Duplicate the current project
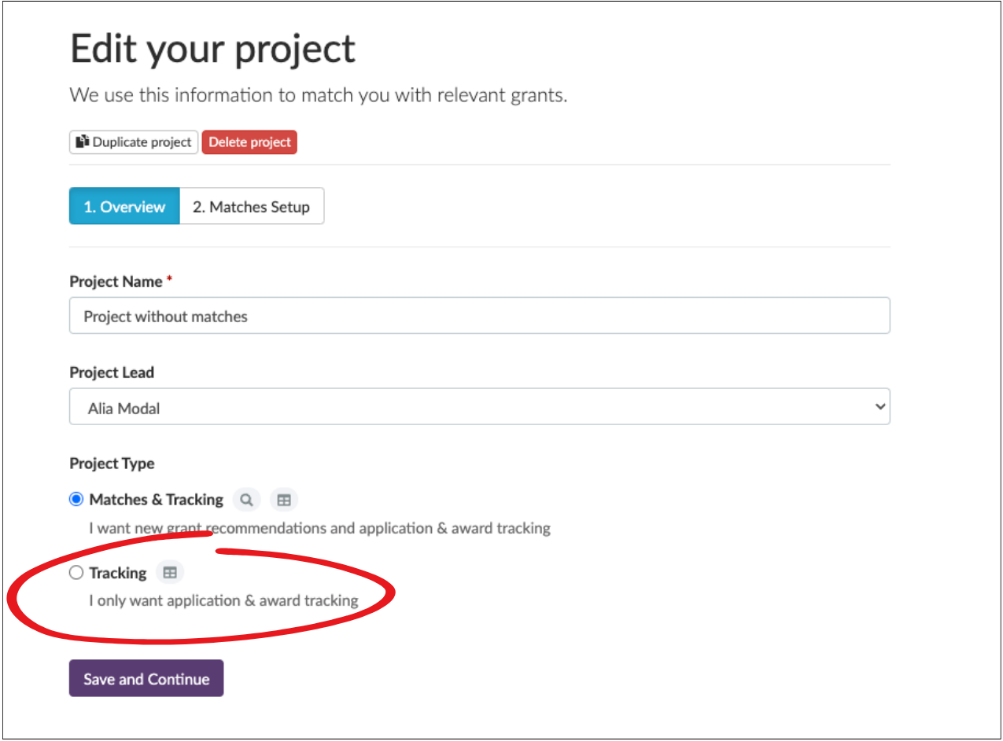Screen dimensions: 1003x741 pyautogui.click(x=133, y=141)
